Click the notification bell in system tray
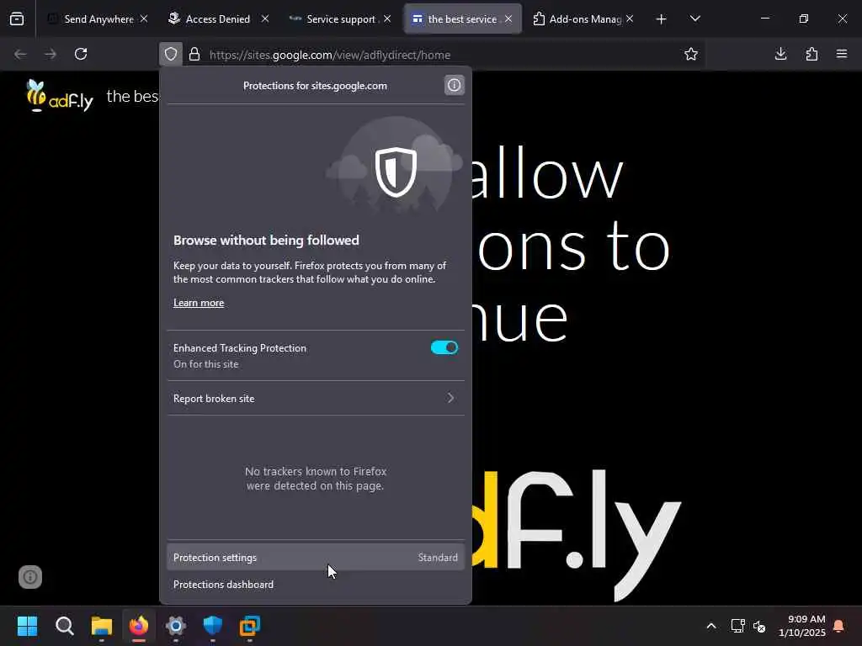 pos(838,626)
